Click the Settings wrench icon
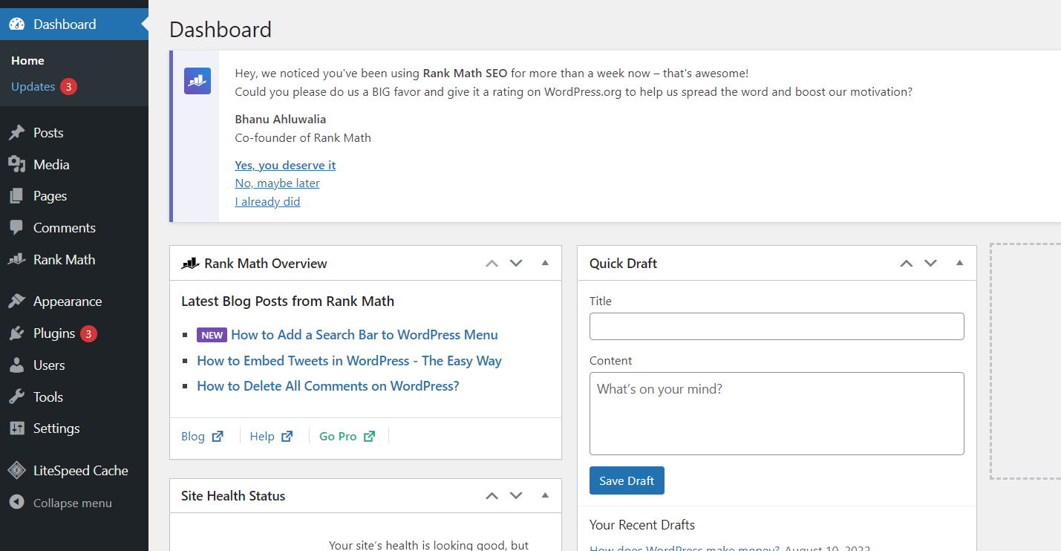 (17, 428)
